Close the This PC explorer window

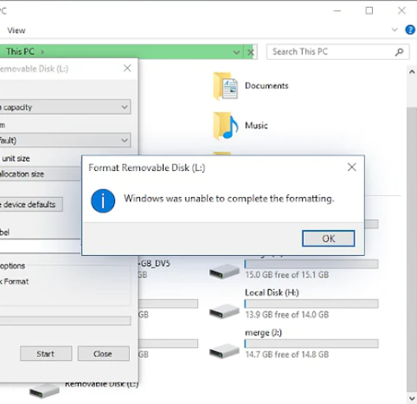click(401, 11)
